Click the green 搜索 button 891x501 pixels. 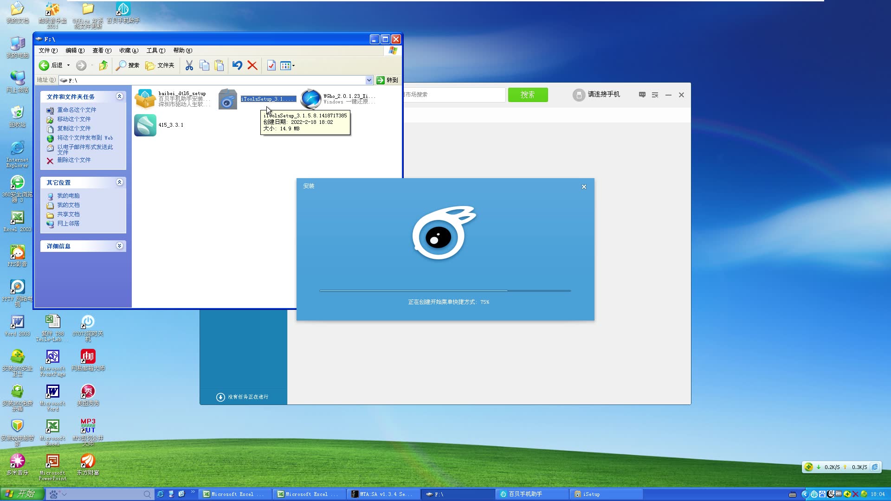[528, 95]
